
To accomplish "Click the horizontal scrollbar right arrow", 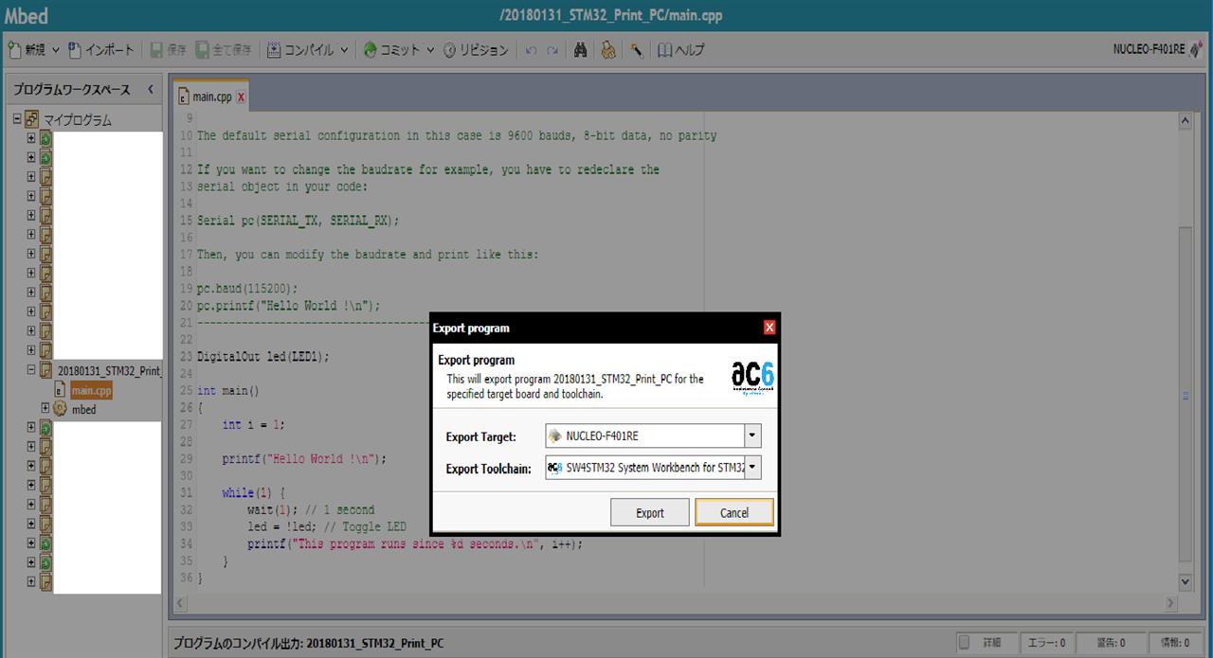I will (x=1169, y=603).
